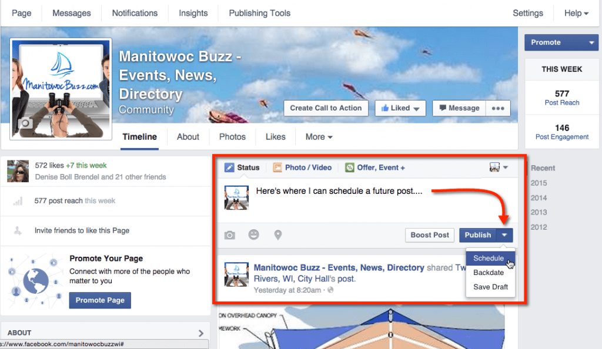Click the Create Call to Action button
Image resolution: width=602 pixels, height=349 pixels.
[x=326, y=108]
